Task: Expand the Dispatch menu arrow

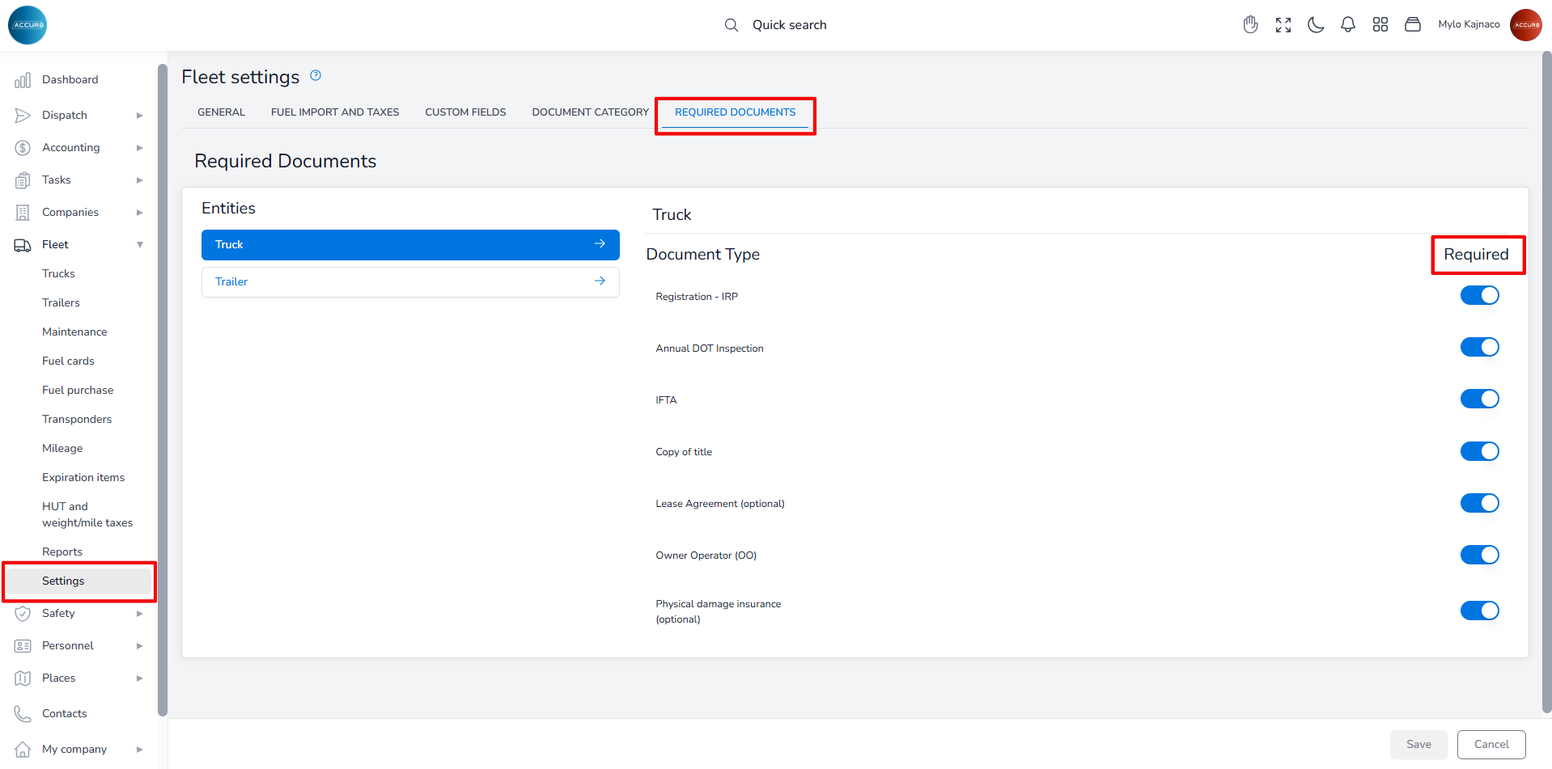Action: [x=139, y=116]
